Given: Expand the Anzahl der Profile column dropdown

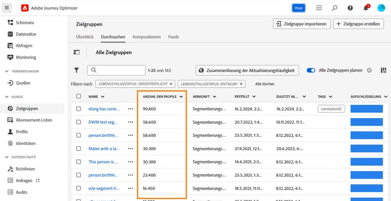Looking at the screenshot, I should [x=181, y=97].
